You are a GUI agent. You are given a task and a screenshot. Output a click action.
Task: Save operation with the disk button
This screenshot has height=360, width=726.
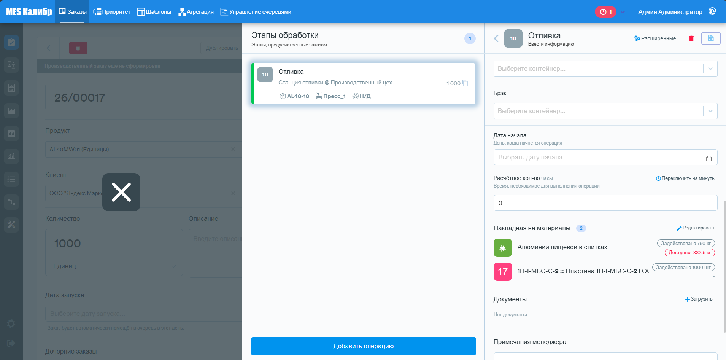pyautogui.click(x=711, y=38)
